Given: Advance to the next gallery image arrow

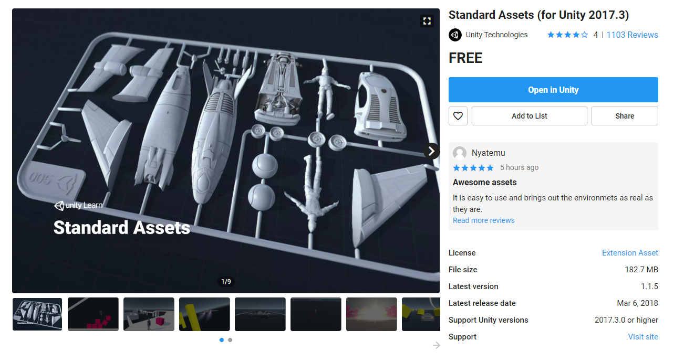Looking at the screenshot, I should [x=431, y=151].
